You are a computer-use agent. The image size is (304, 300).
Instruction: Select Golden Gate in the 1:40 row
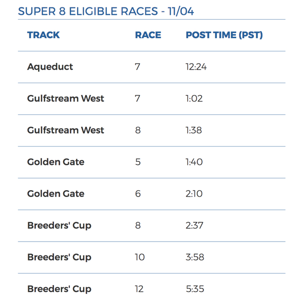56,162
